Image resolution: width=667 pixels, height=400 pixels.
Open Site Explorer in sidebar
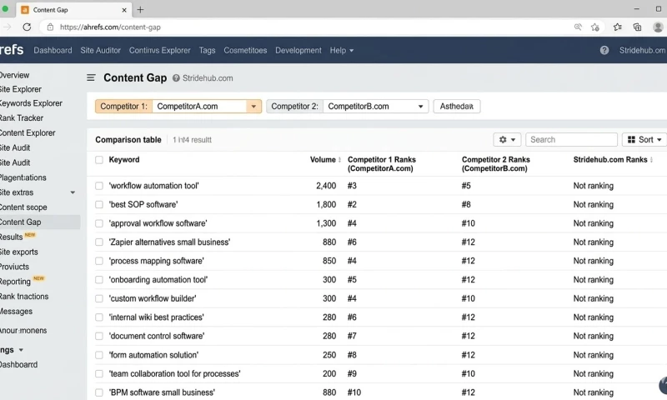[x=20, y=89]
